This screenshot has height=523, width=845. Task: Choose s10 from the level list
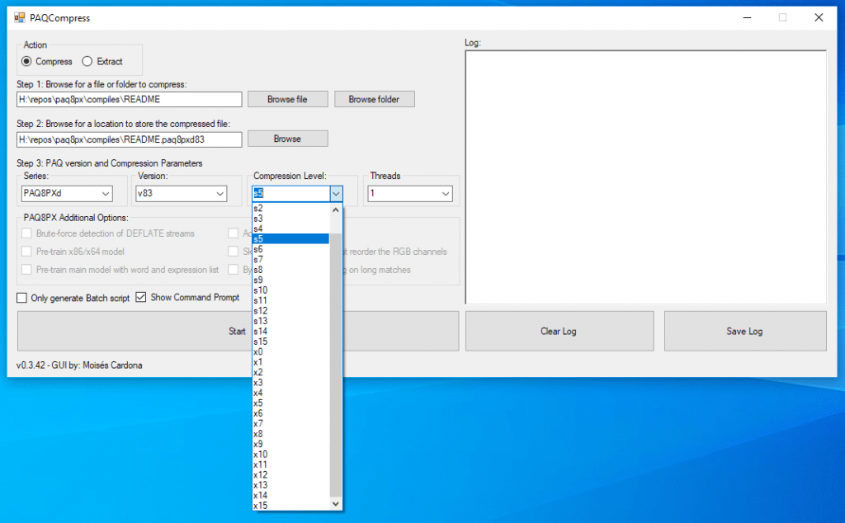click(291, 290)
